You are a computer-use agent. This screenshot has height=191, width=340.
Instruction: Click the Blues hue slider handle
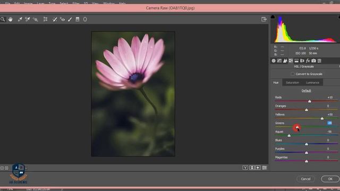(x=307, y=144)
